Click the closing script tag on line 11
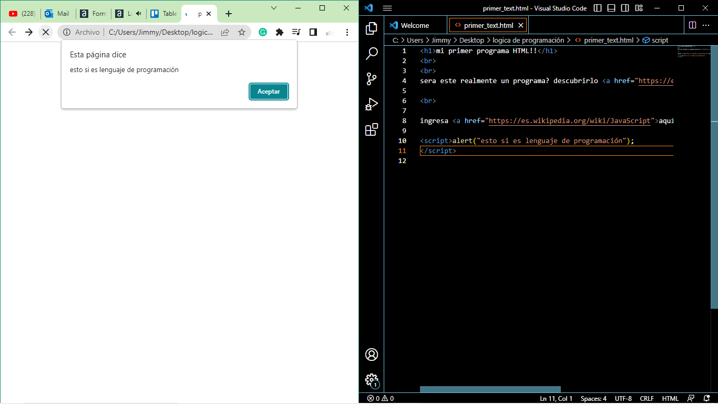This screenshot has width=718, height=404. [x=438, y=151]
